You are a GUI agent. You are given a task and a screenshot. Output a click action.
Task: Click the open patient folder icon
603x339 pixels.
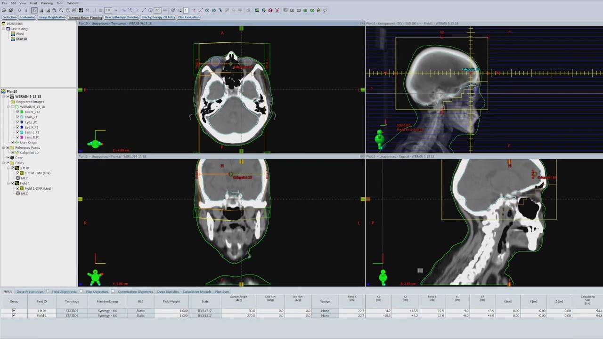4,10
